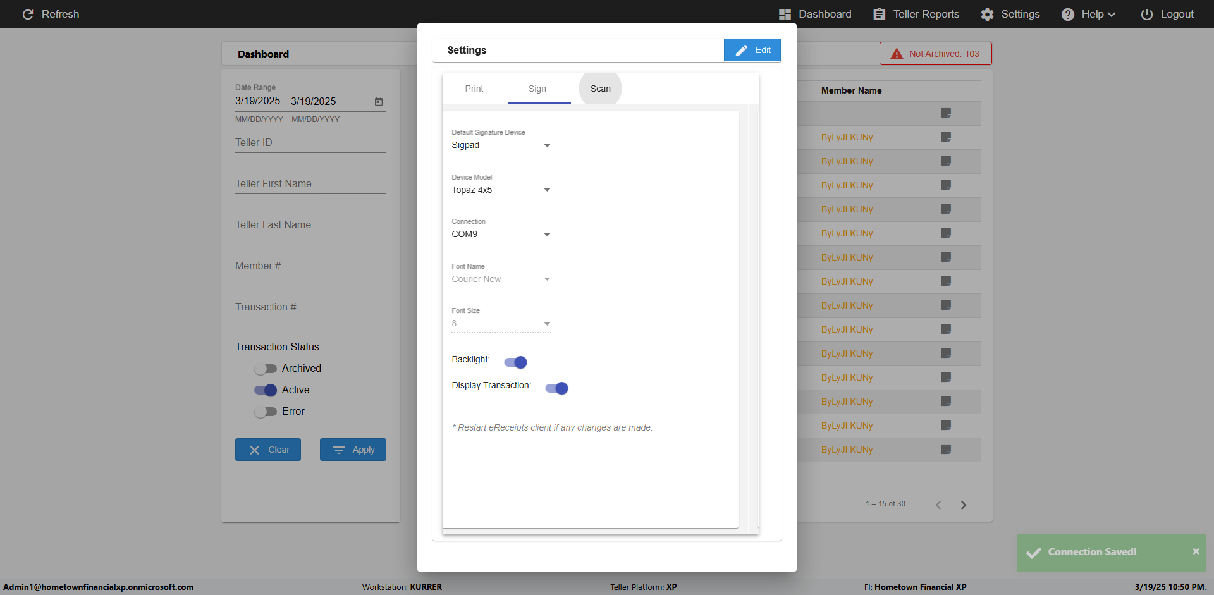This screenshot has height=595, width=1214.
Task: Click the Date Range input value
Action: tap(286, 101)
